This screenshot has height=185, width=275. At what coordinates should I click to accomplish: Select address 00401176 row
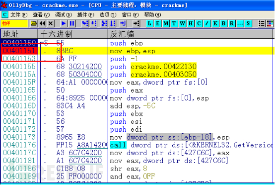click(137, 145)
